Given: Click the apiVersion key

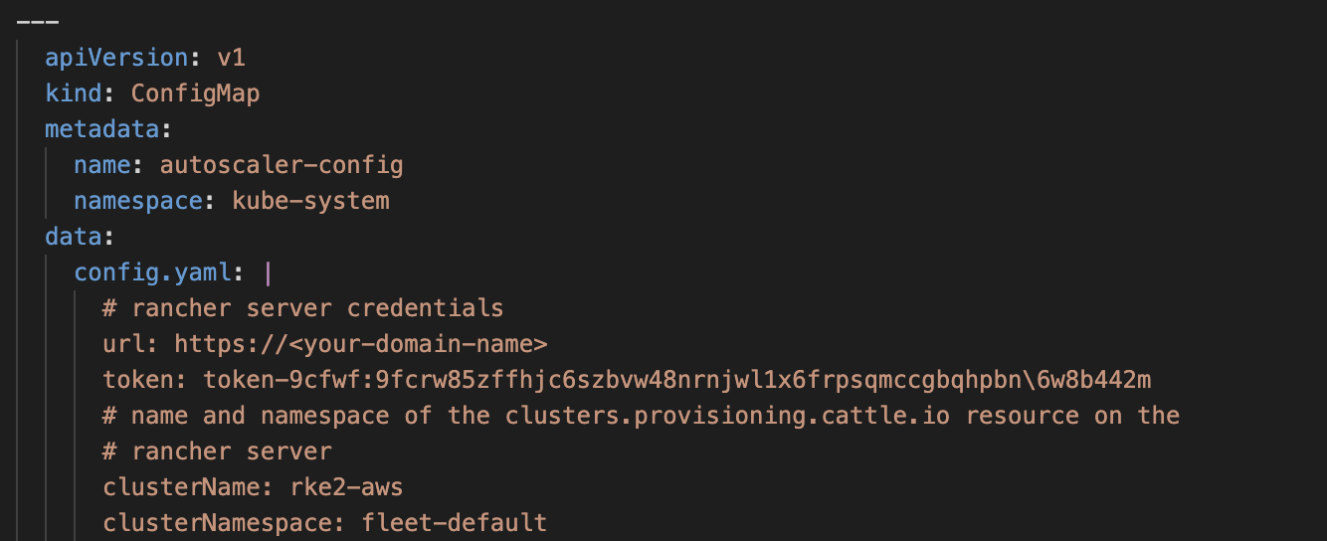Looking at the screenshot, I should [116, 58].
